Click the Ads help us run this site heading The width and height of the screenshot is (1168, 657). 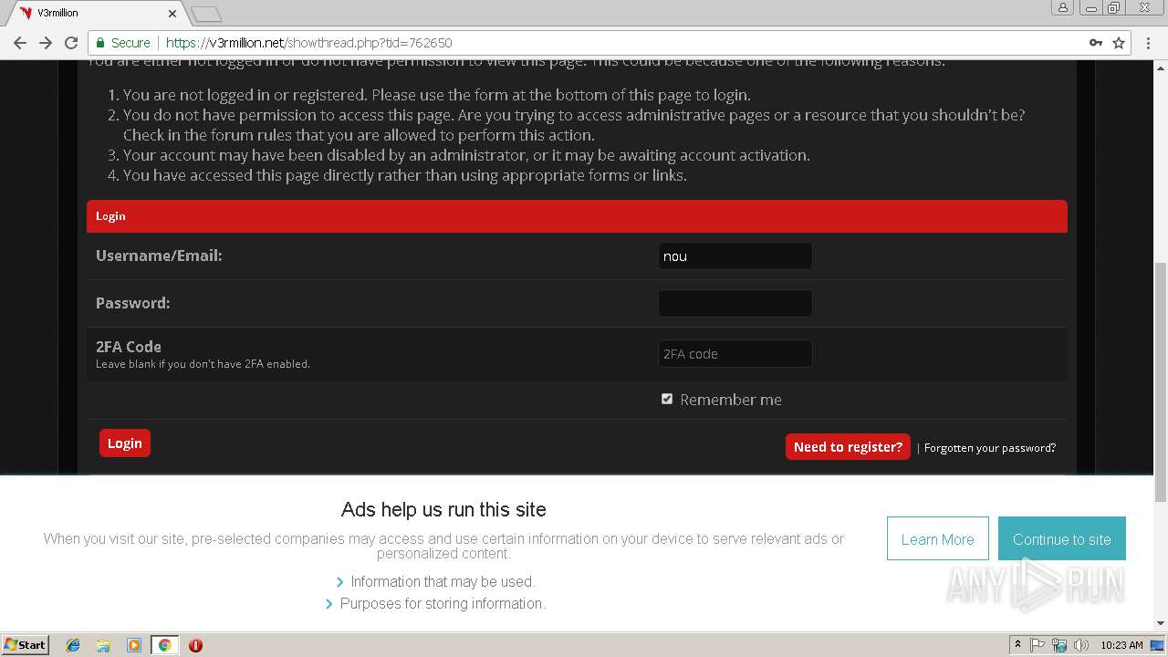443,509
